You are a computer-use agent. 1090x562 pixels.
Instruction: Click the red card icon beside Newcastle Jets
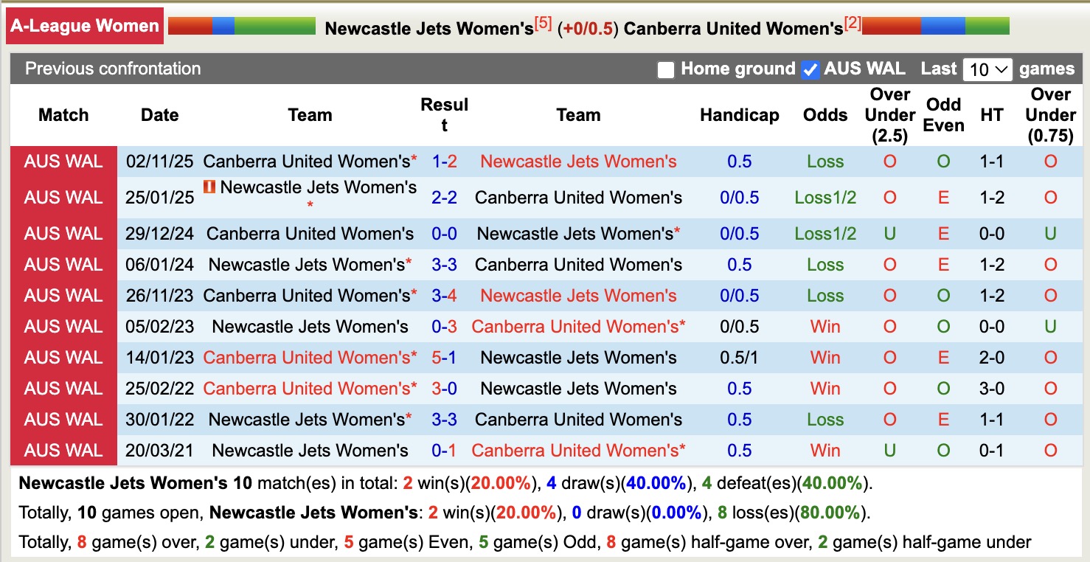pyautogui.click(x=209, y=187)
